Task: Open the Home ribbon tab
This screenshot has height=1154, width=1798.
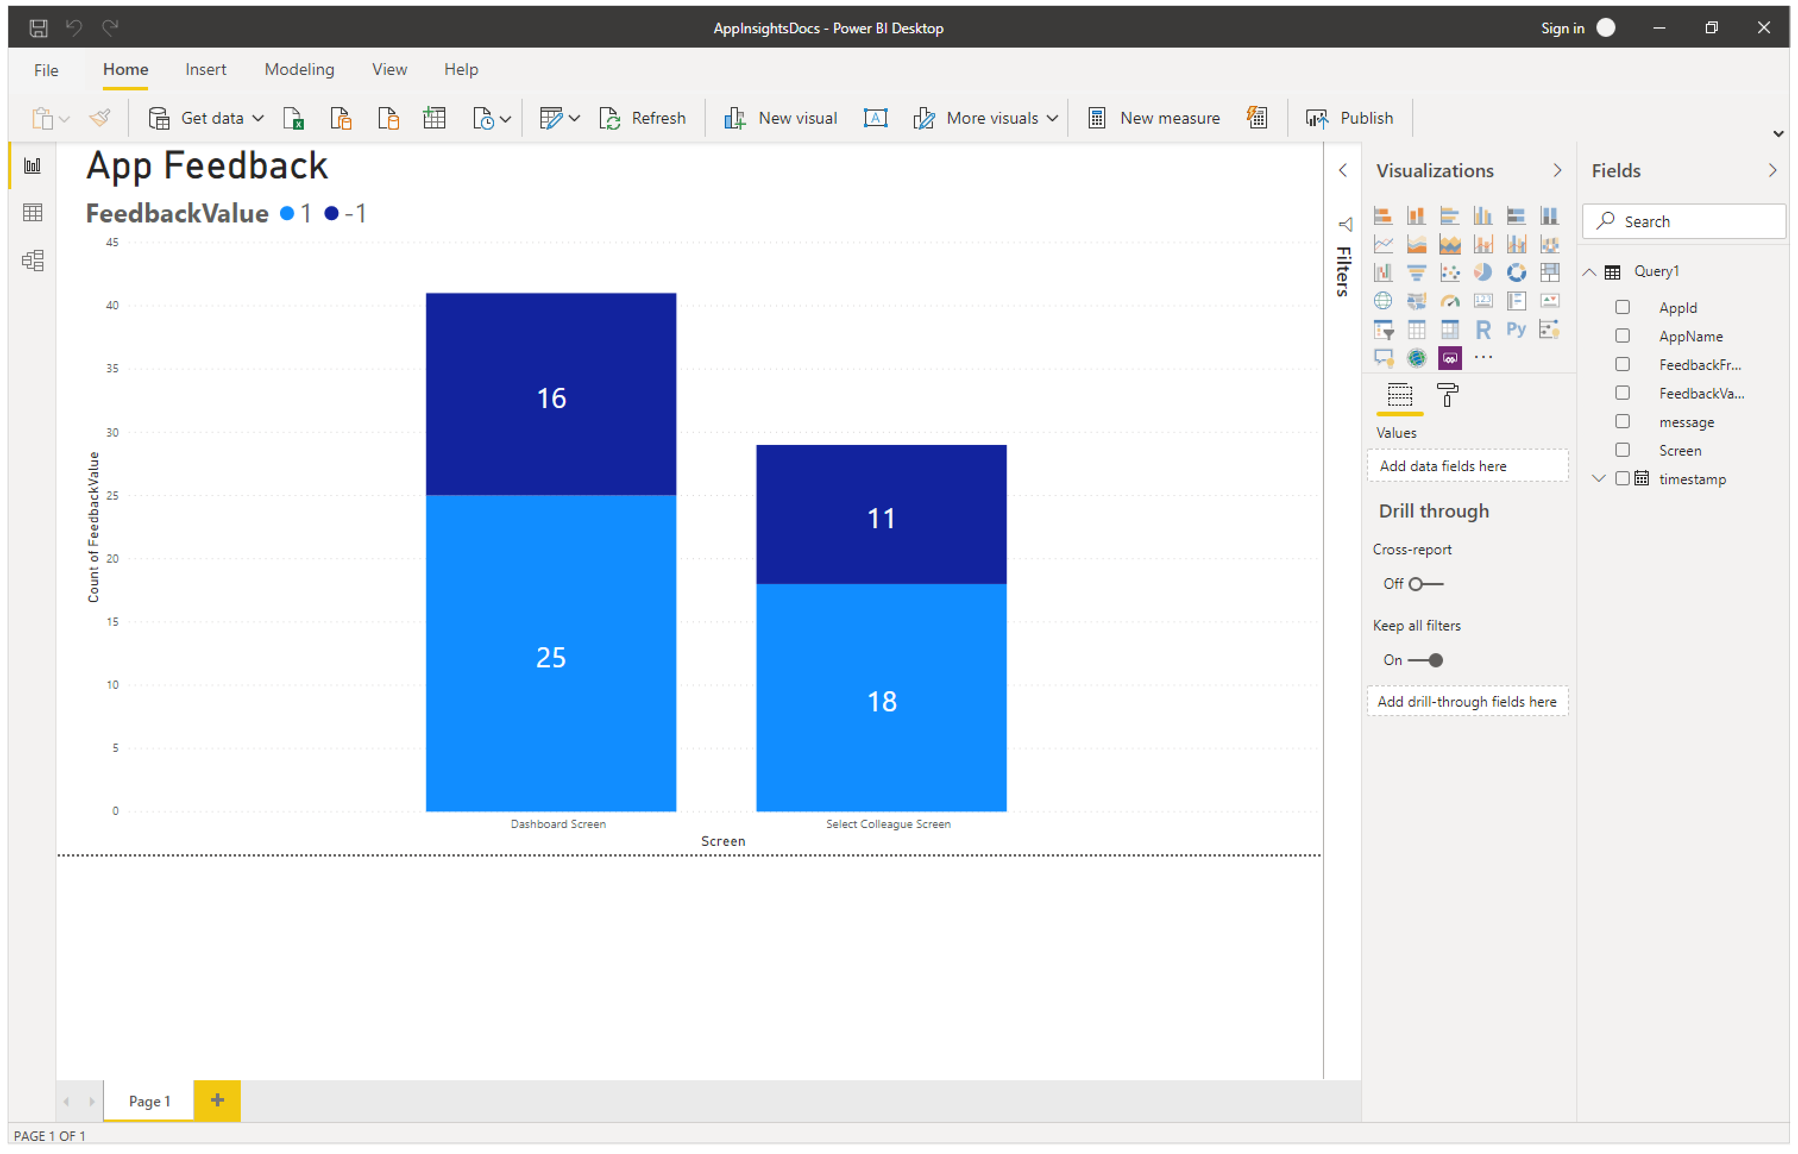Action: coord(127,70)
